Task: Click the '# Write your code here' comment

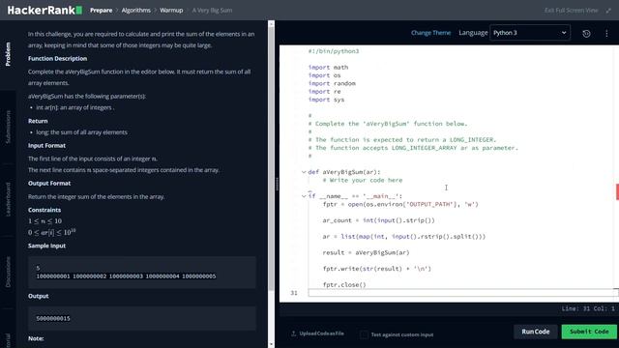Action: 363,181
